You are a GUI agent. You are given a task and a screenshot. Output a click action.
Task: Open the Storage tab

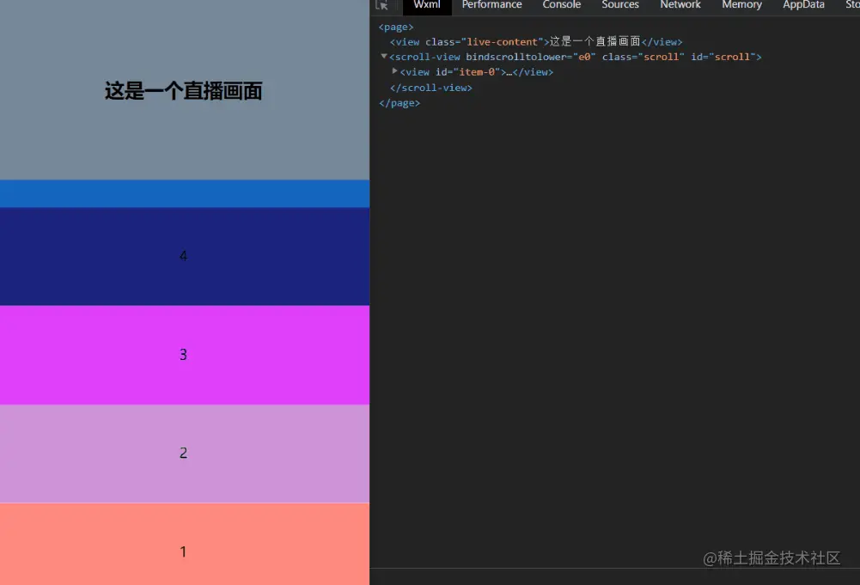click(x=851, y=5)
